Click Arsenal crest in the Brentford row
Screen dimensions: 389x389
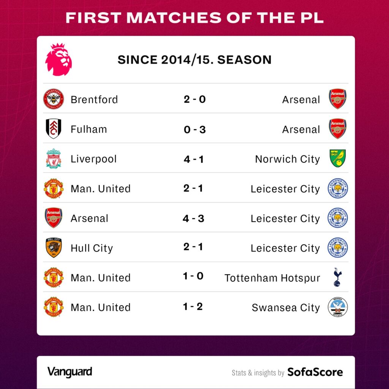click(338, 99)
